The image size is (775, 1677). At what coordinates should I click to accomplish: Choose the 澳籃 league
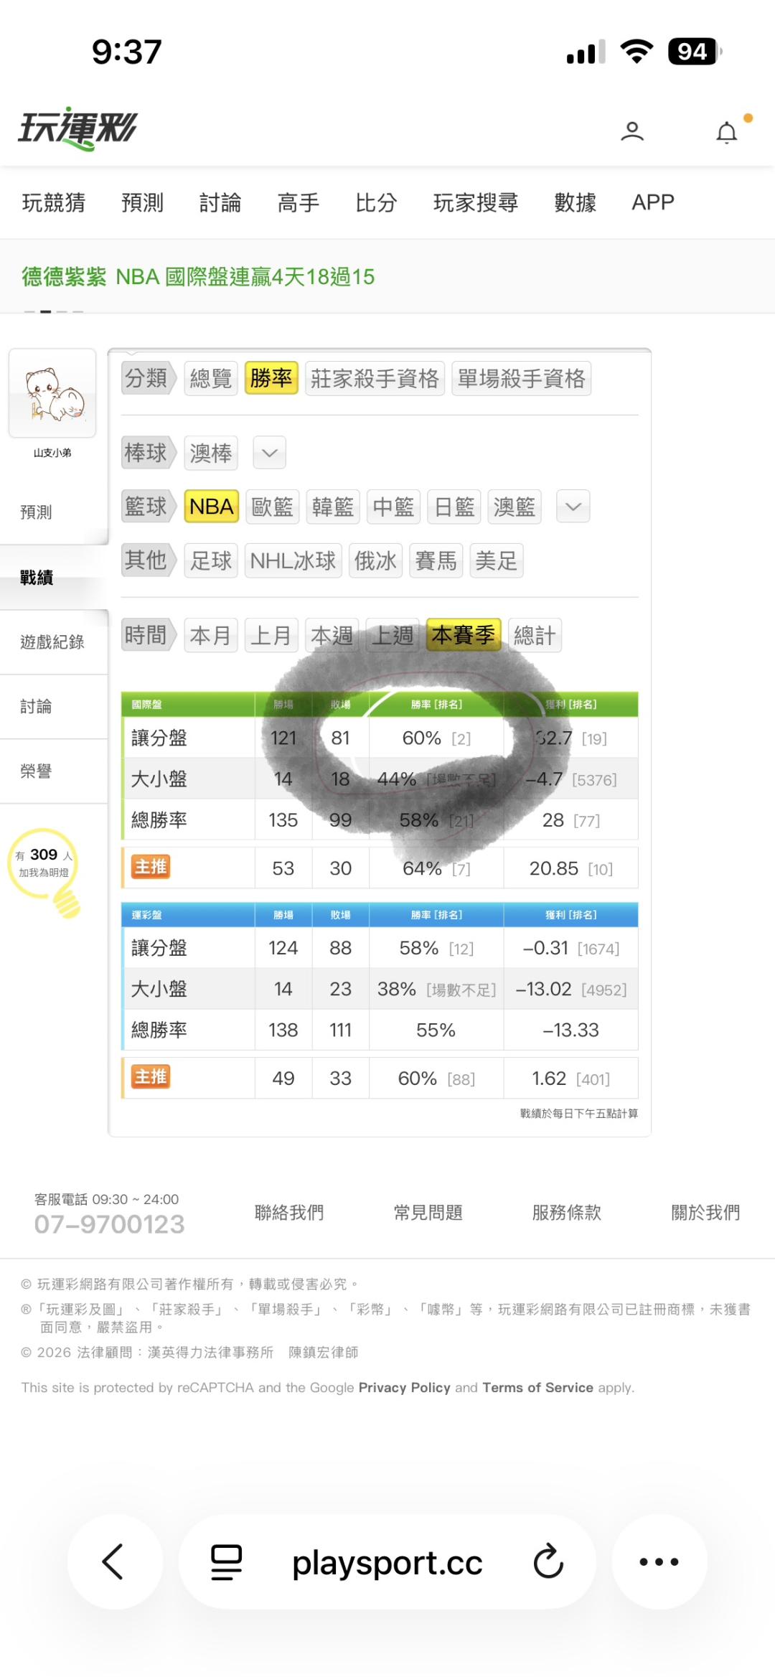click(x=515, y=507)
